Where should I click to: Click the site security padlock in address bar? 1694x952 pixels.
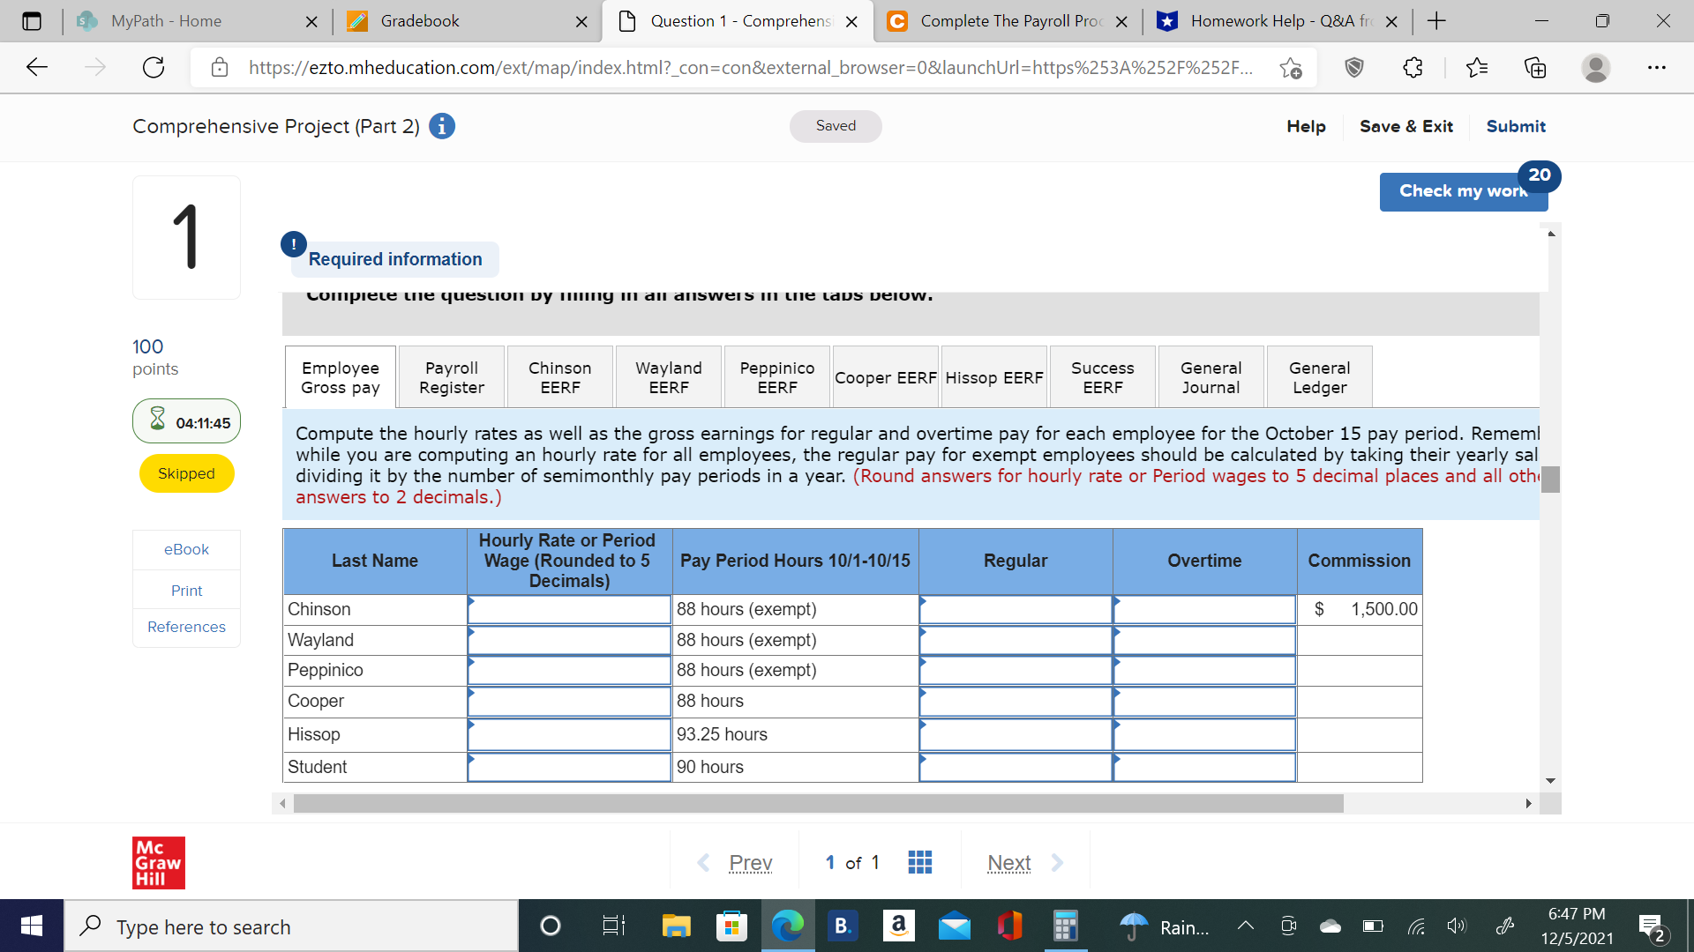coord(220,67)
